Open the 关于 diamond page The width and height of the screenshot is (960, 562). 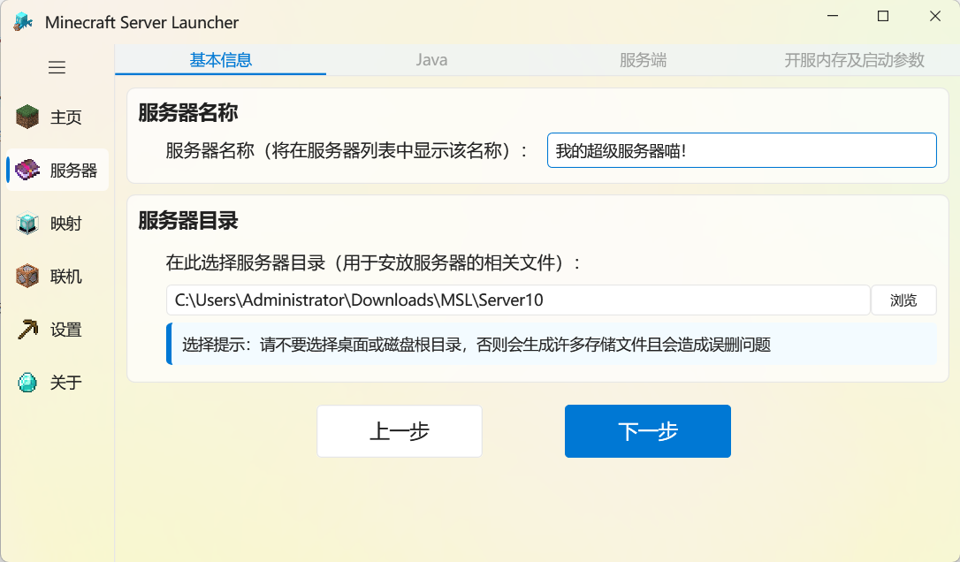57,383
